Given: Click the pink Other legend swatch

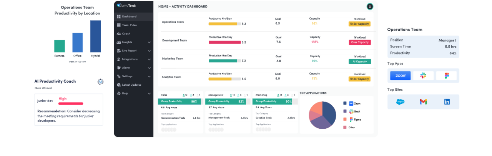Looking at the screenshot, I should tap(345, 127).
